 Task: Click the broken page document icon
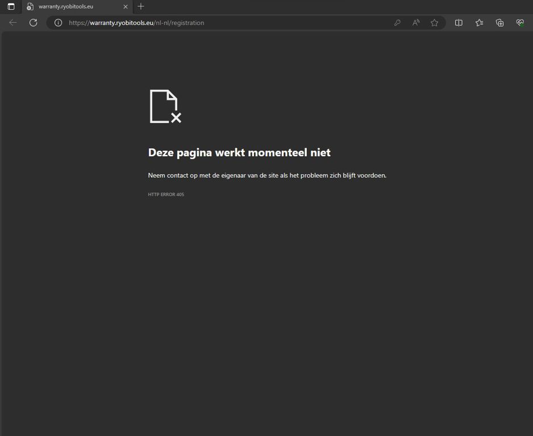tap(165, 106)
